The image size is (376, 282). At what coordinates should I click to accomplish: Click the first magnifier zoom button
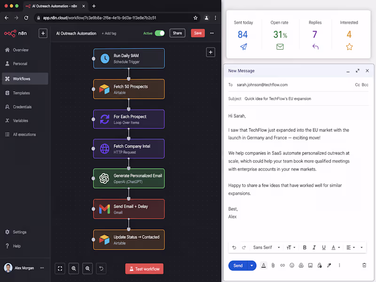74,268
